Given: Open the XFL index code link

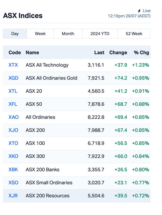Looking at the screenshot, I should [x=13, y=104].
